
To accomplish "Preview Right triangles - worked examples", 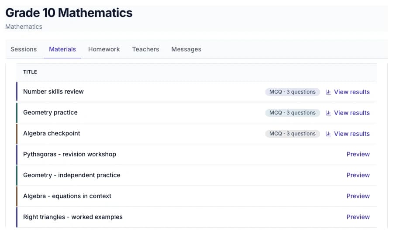I will [x=358, y=217].
